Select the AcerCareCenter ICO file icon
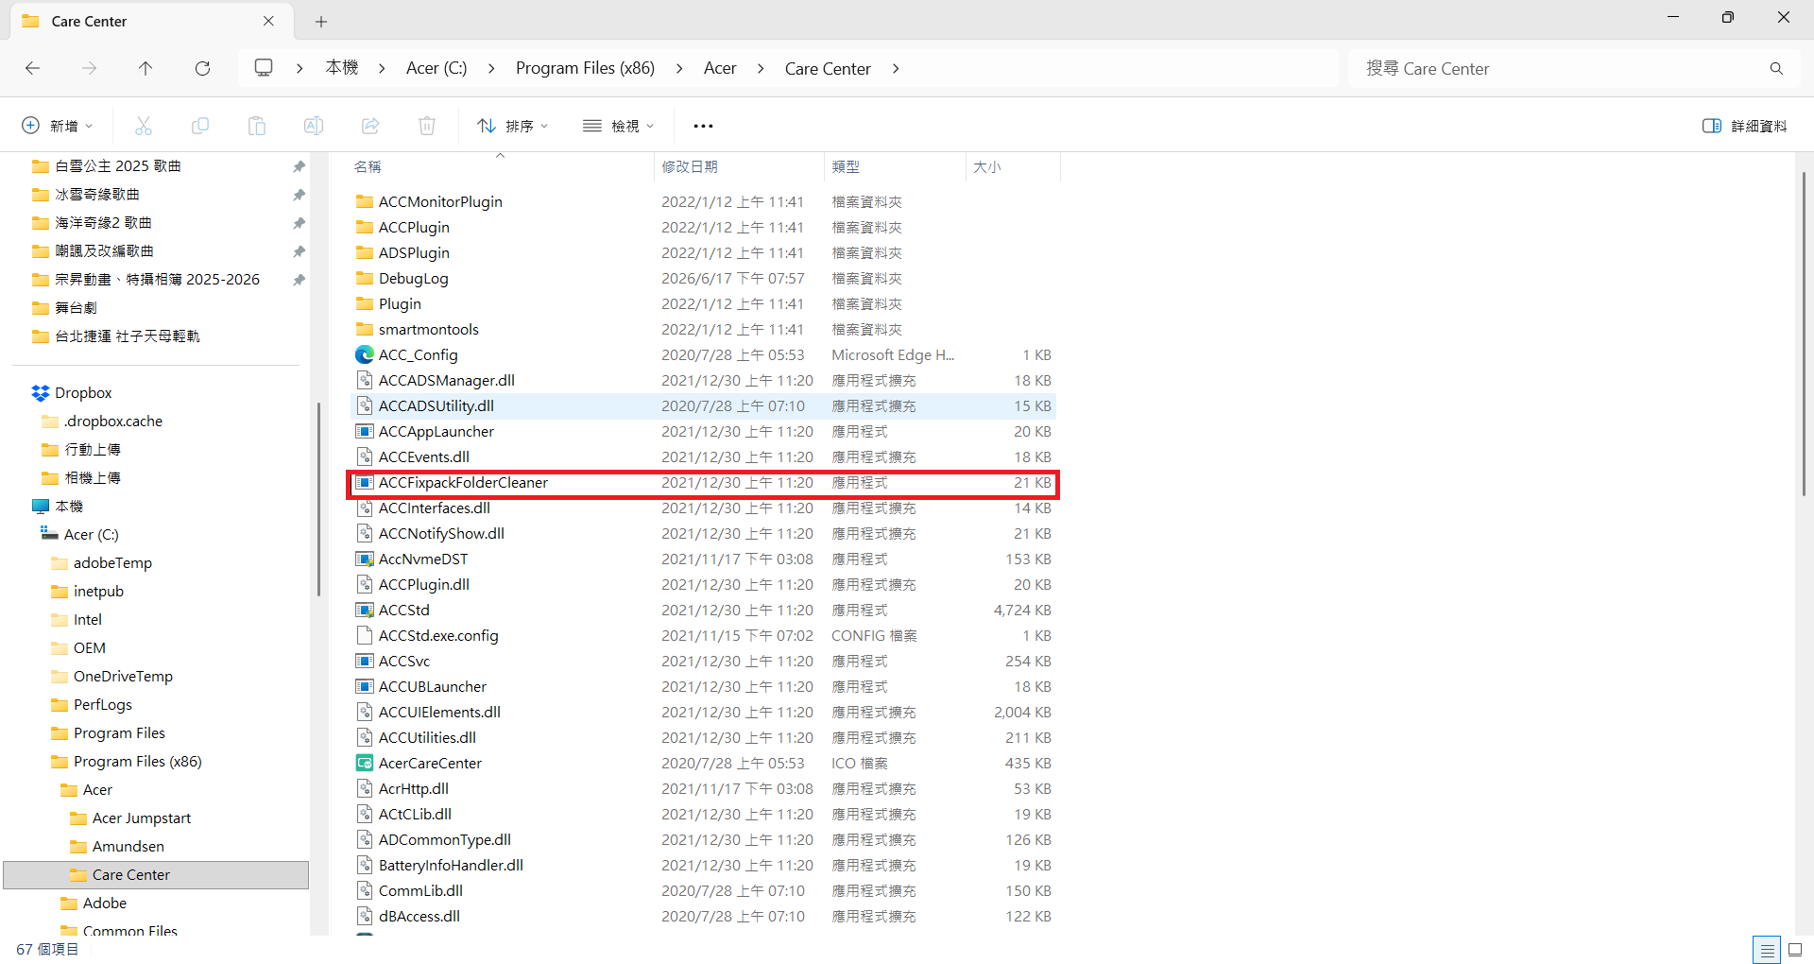 pos(365,763)
